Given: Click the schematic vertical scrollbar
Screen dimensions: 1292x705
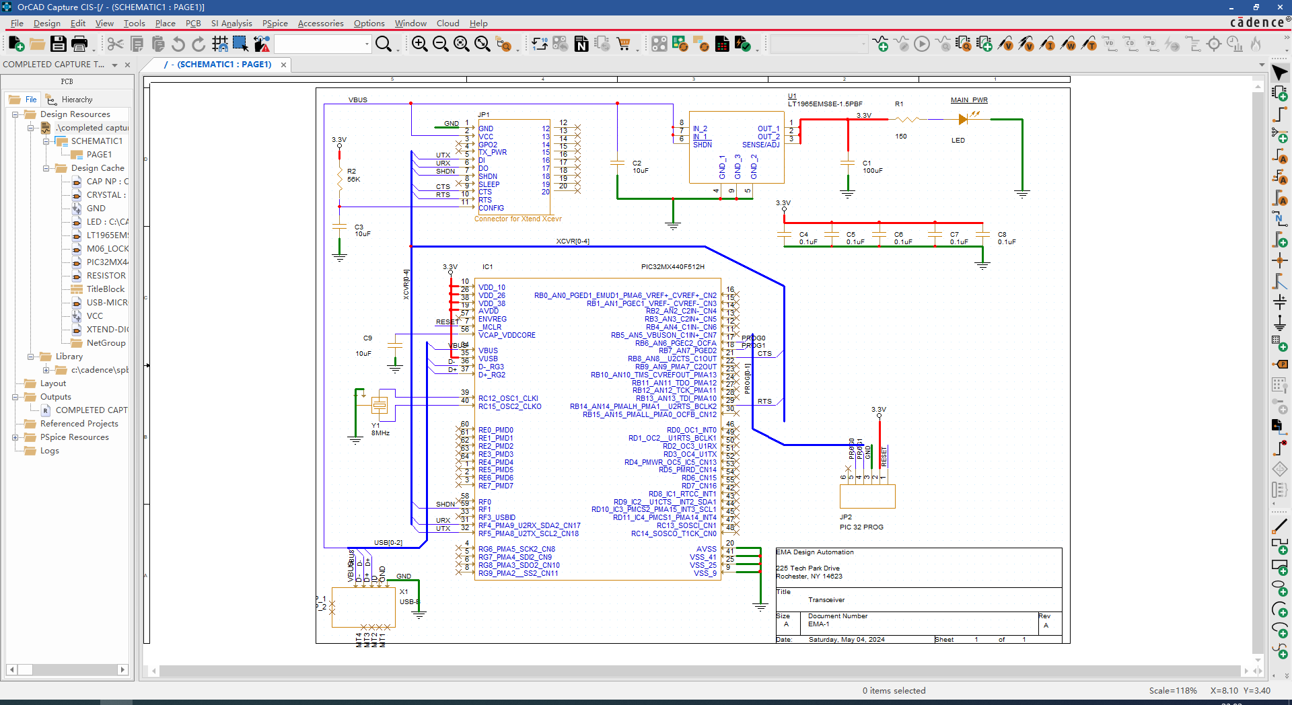Looking at the screenshot, I should 1257,372.
